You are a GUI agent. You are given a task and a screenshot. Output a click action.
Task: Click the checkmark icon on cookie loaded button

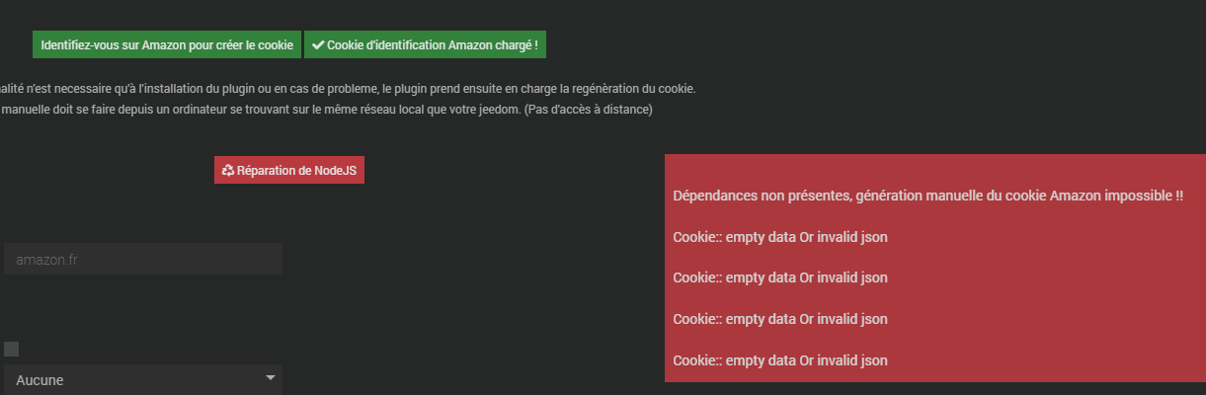point(318,45)
